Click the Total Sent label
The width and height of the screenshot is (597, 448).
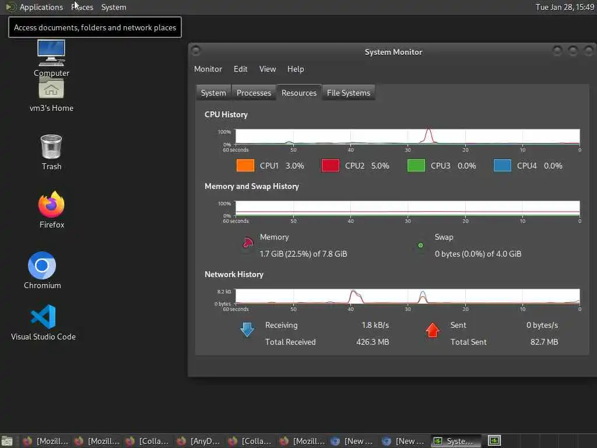point(468,342)
